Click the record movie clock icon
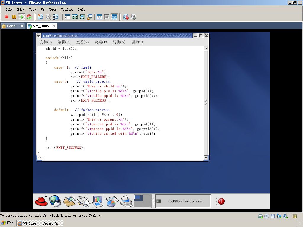This screenshot has height=227, width=303. [x=126, y=17]
